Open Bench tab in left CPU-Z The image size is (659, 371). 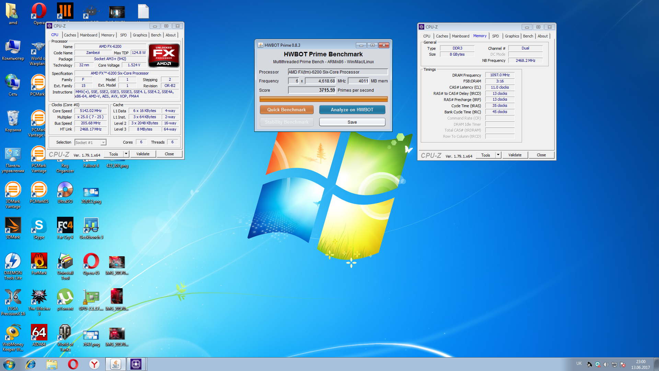pos(156,35)
